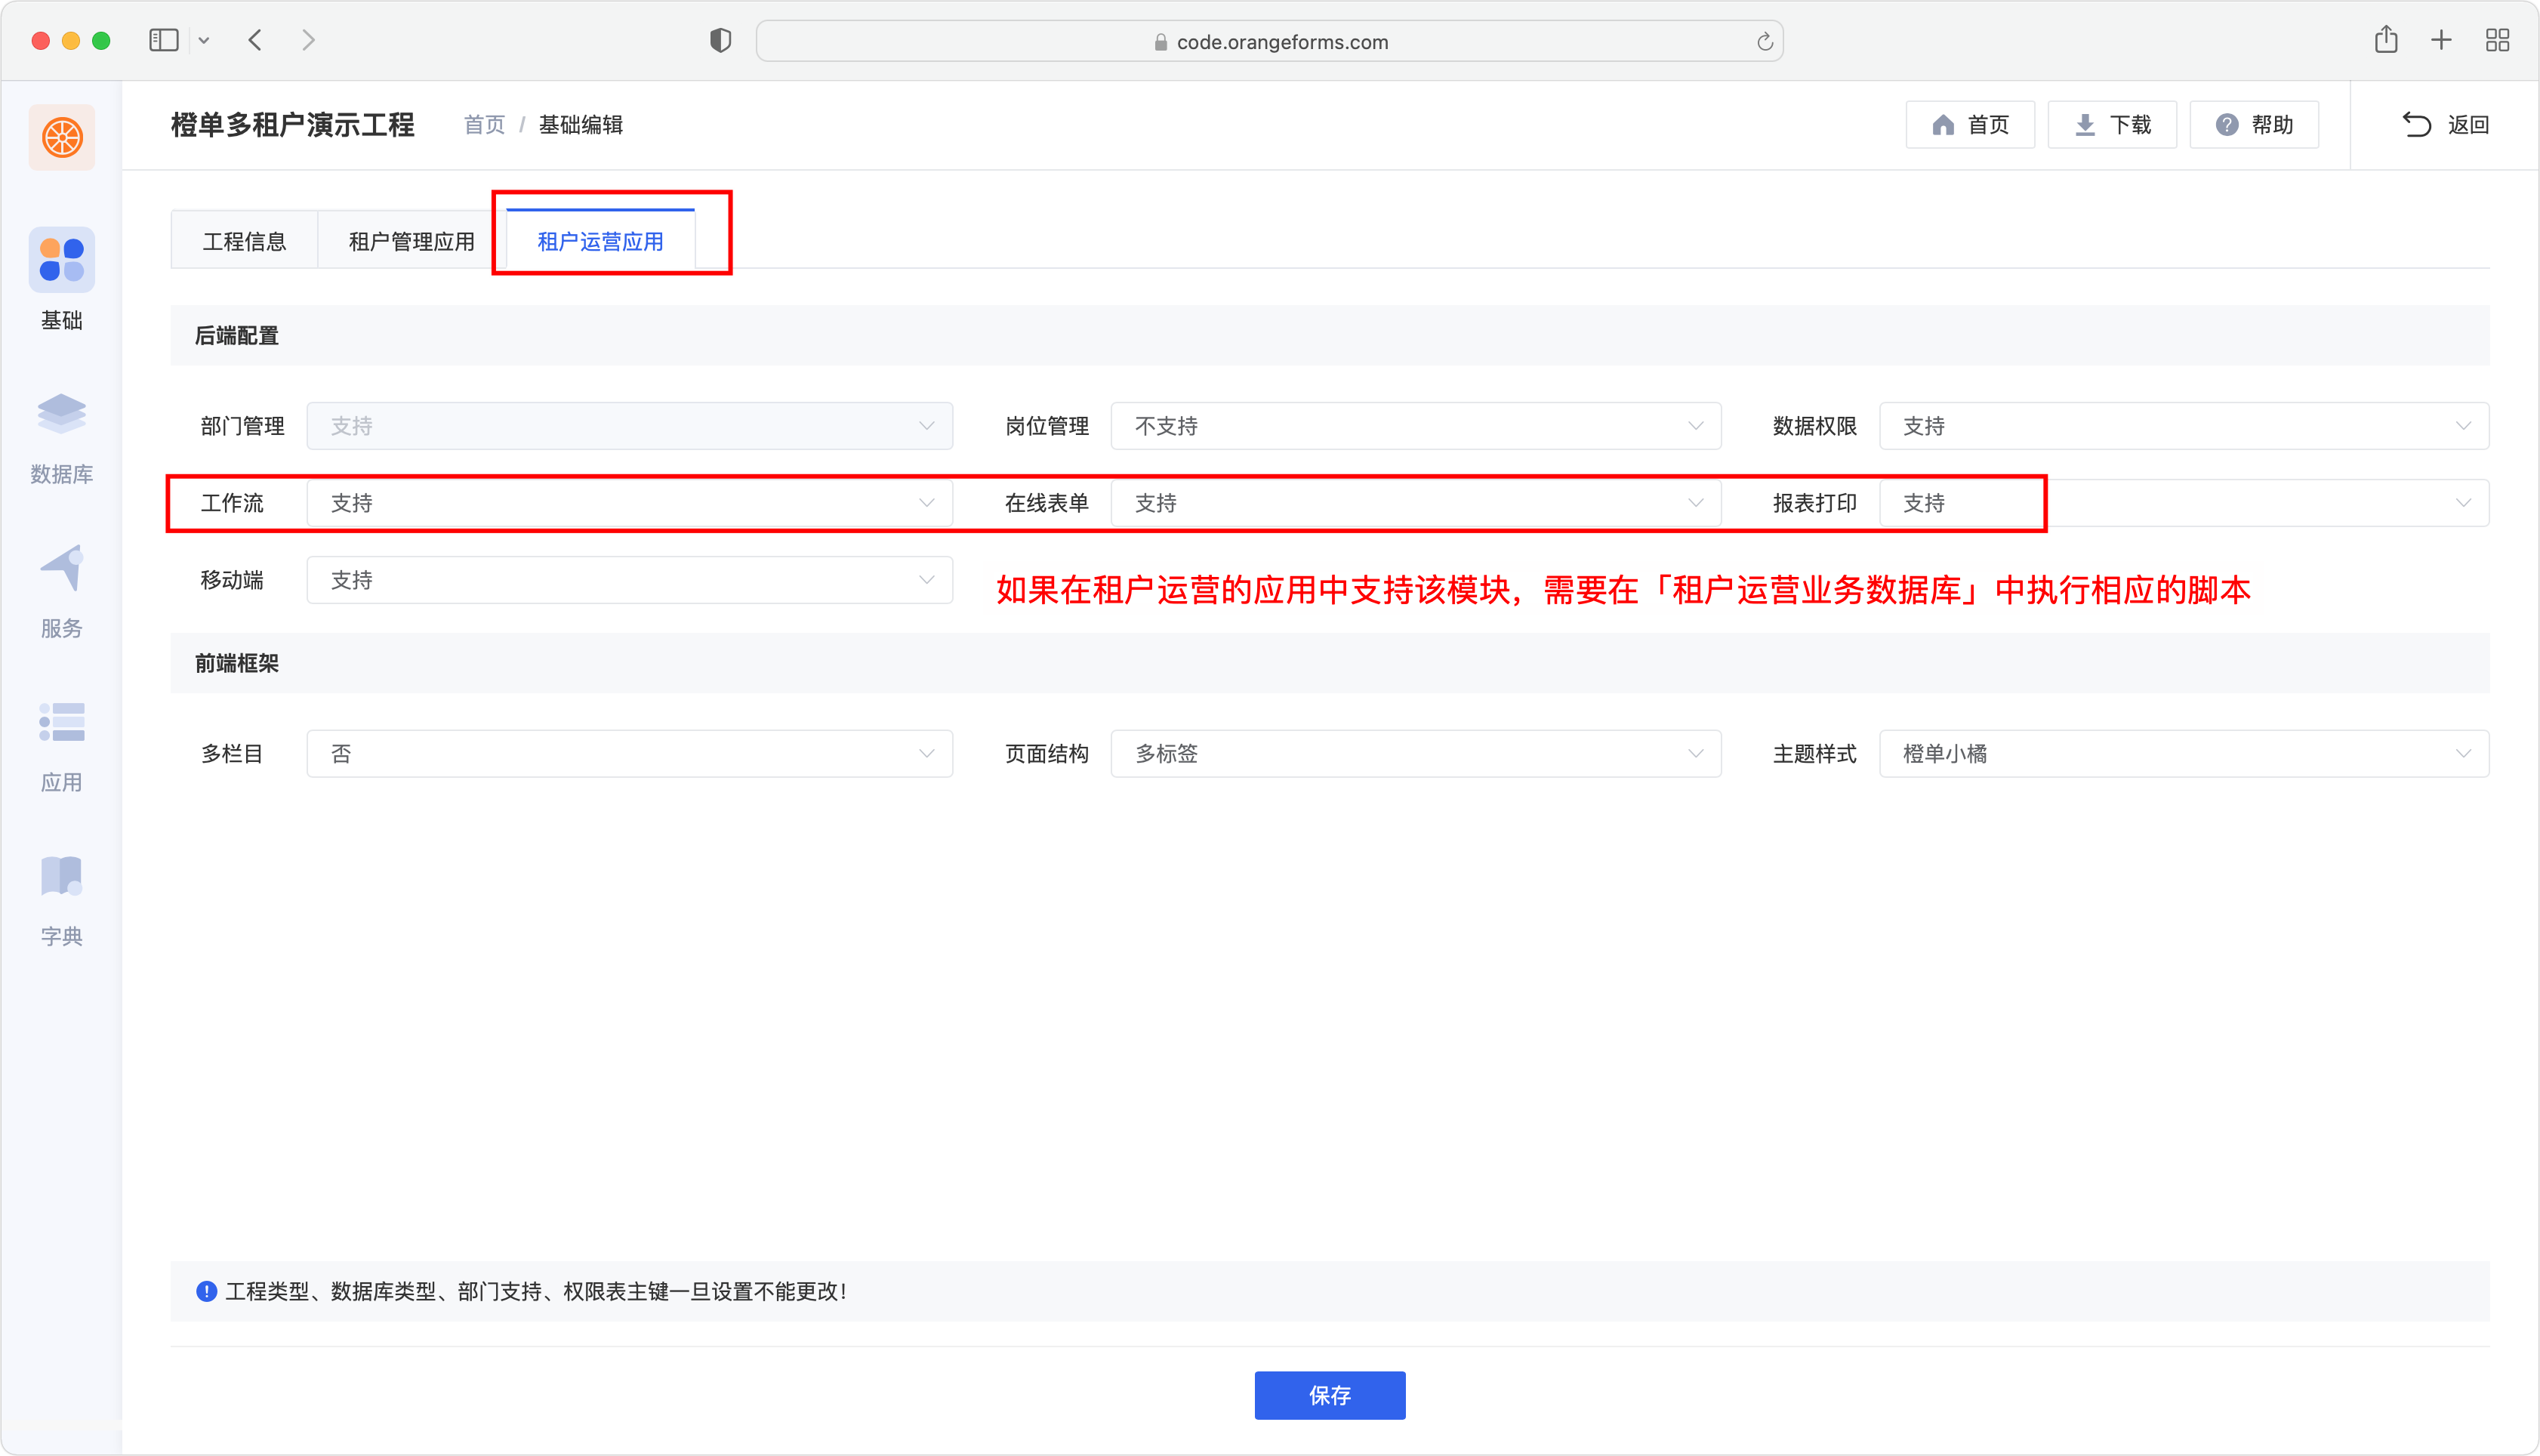Open the 主题样式 dropdown
Viewport: 2540px width, 1456px height.
(x=2183, y=754)
